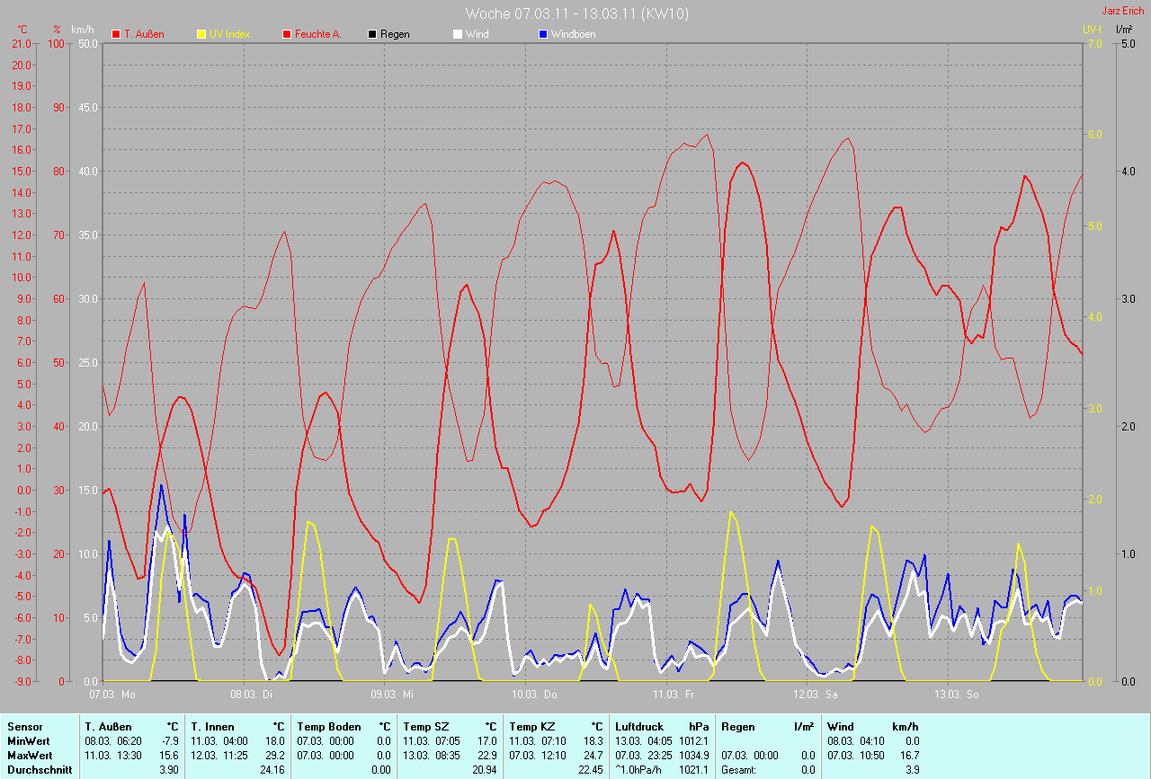Click the yellow UV Index legend swatch

click(201, 34)
